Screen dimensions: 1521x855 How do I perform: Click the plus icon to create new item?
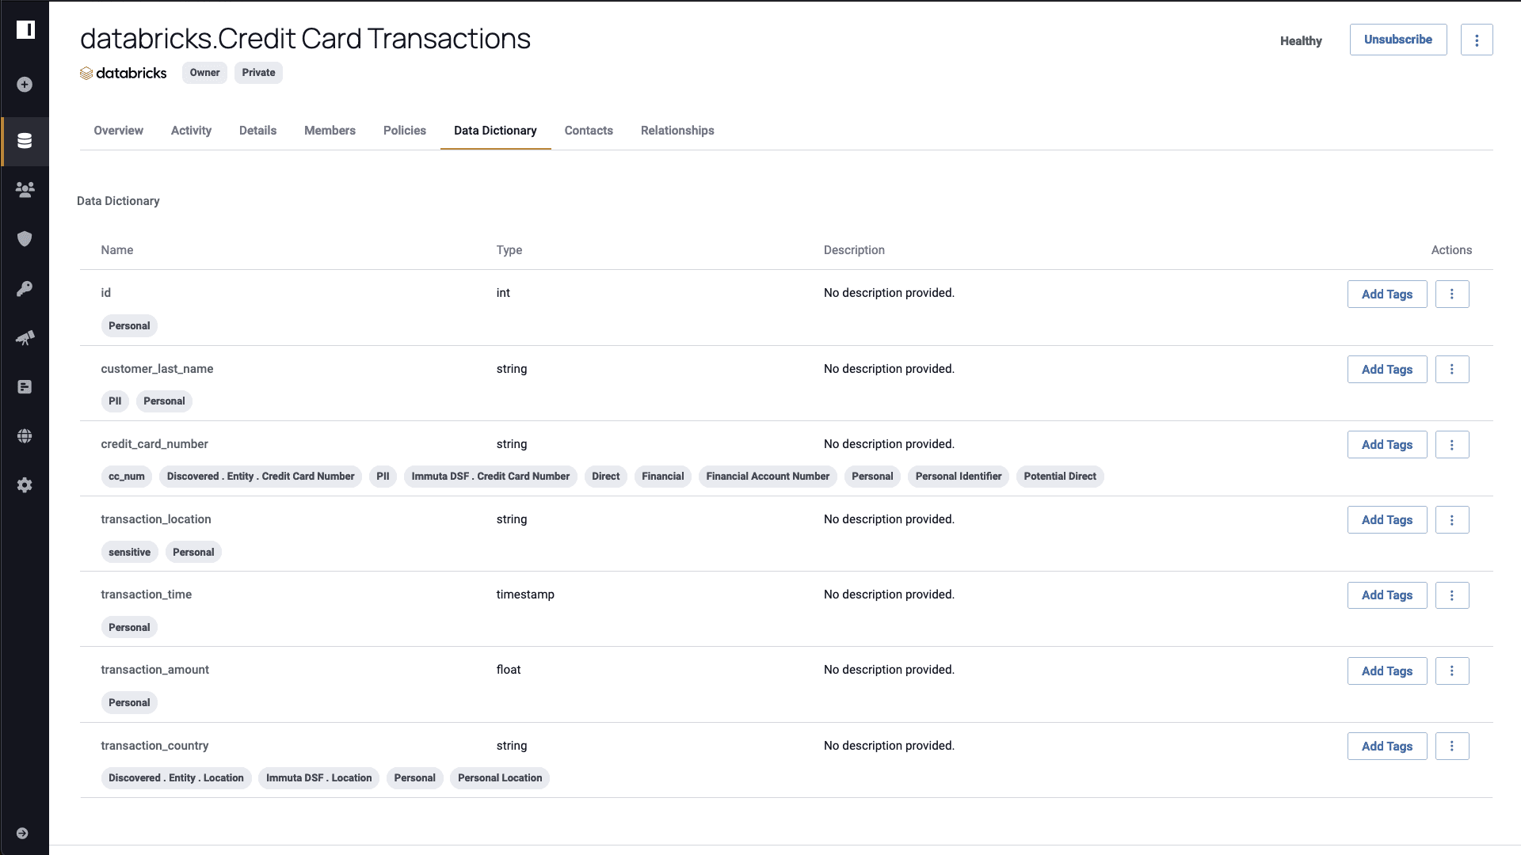[25, 84]
